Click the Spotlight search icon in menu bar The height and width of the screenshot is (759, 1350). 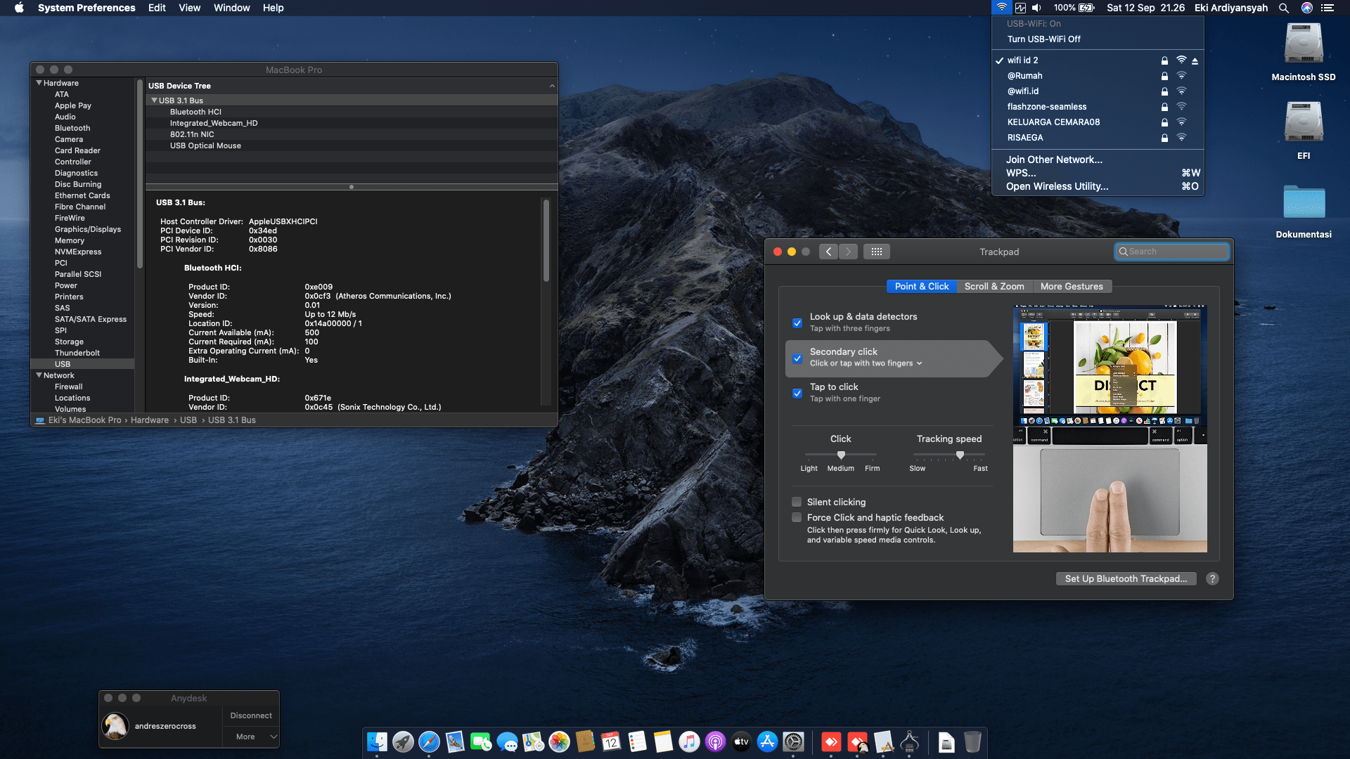pyautogui.click(x=1283, y=8)
